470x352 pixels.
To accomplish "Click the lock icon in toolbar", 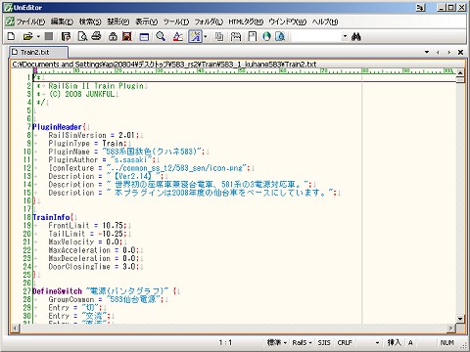I will pyautogui.click(x=113, y=36).
